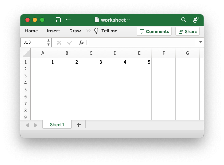Open the co-authoring people icon
Screen dimensions: 224x165
coord(196,20)
